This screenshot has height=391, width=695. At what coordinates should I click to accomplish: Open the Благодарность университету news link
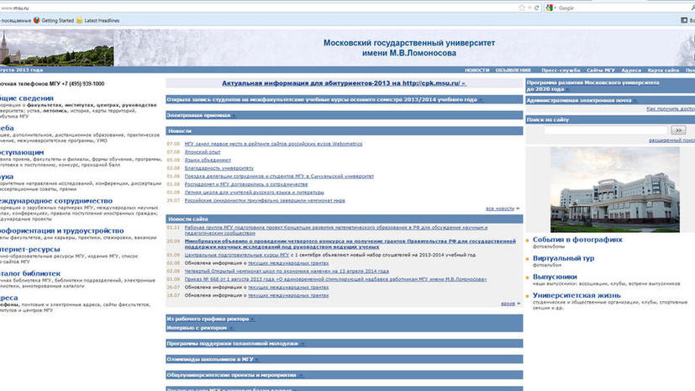pos(219,168)
